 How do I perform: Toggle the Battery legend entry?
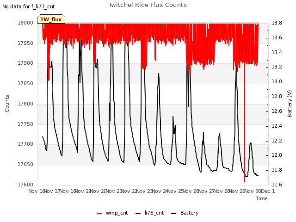point(185,213)
